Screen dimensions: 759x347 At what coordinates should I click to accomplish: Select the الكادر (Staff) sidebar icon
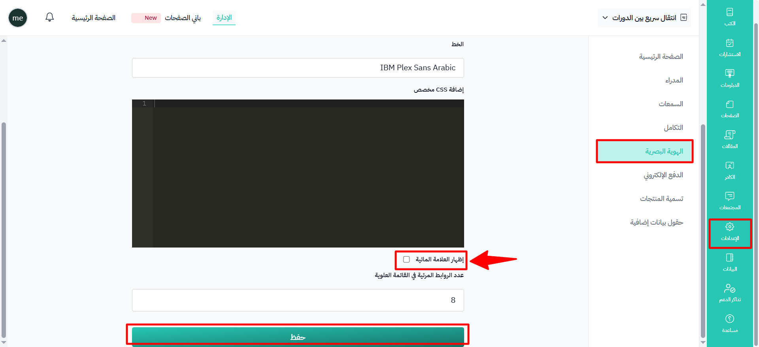coord(729,170)
